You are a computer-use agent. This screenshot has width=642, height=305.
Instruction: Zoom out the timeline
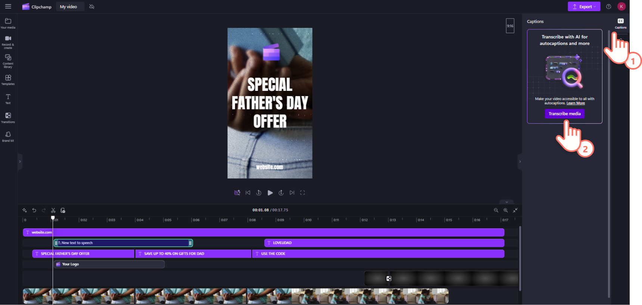[496, 210]
